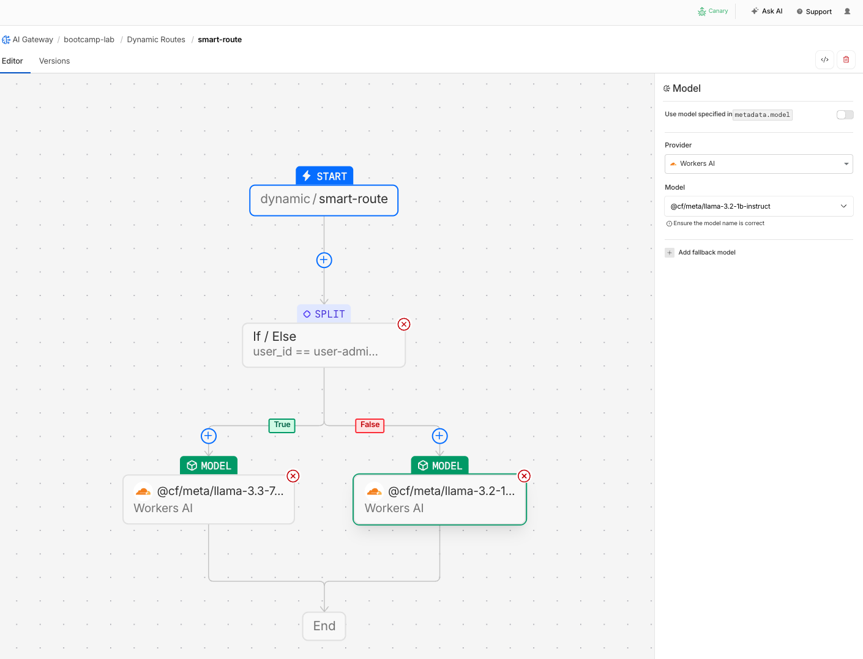Viewport: 863px width, 659px height.
Task: Click plus icon beside Add fallback model
Action: (670, 253)
